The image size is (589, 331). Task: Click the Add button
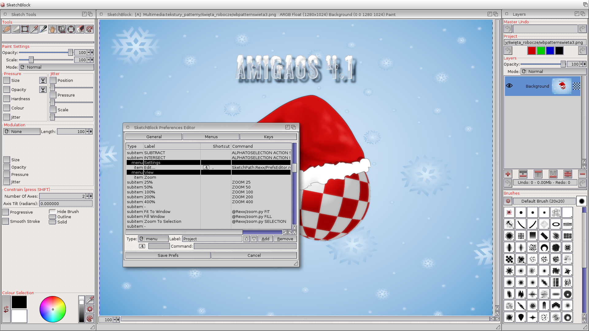click(x=265, y=239)
